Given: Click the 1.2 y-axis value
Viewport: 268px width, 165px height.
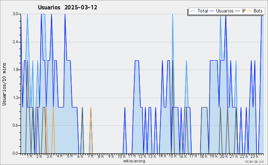Looking at the screenshot, I should pos(15,98).
